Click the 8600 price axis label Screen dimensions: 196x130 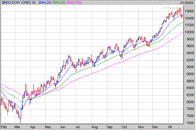190,81
